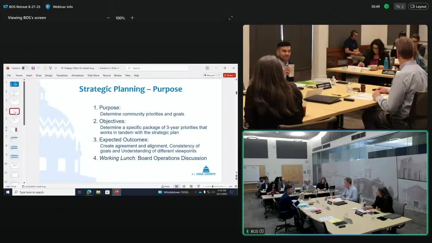Click 'Accessibility: Good to go' status

34,186
